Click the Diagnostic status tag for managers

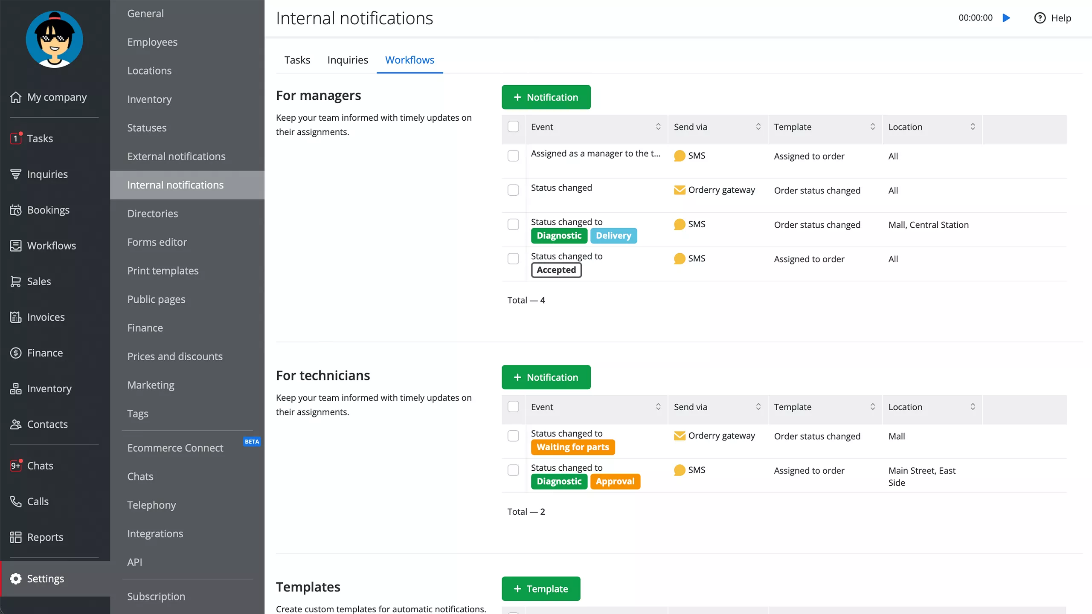(x=559, y=236)
